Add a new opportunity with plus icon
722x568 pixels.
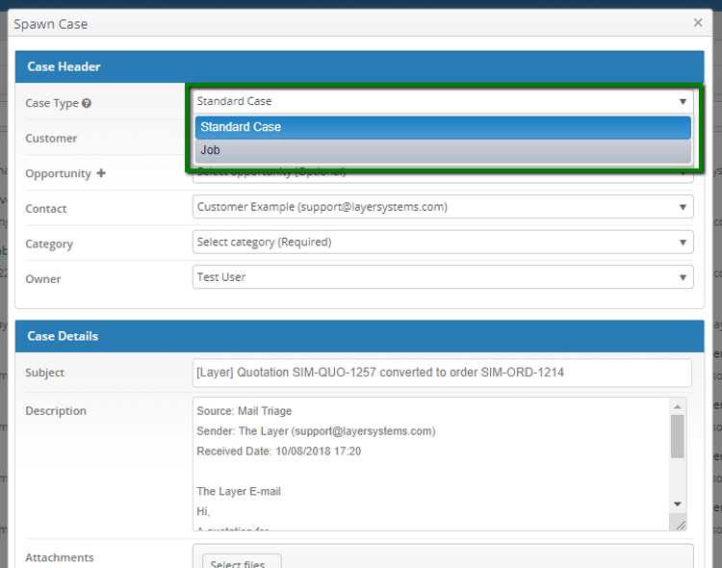(x=101, y=173)
